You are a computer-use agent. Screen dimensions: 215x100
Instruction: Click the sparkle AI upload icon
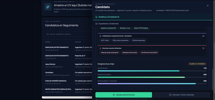pos(48,7)
